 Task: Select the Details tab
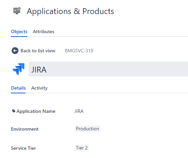[x=18, y=88]
